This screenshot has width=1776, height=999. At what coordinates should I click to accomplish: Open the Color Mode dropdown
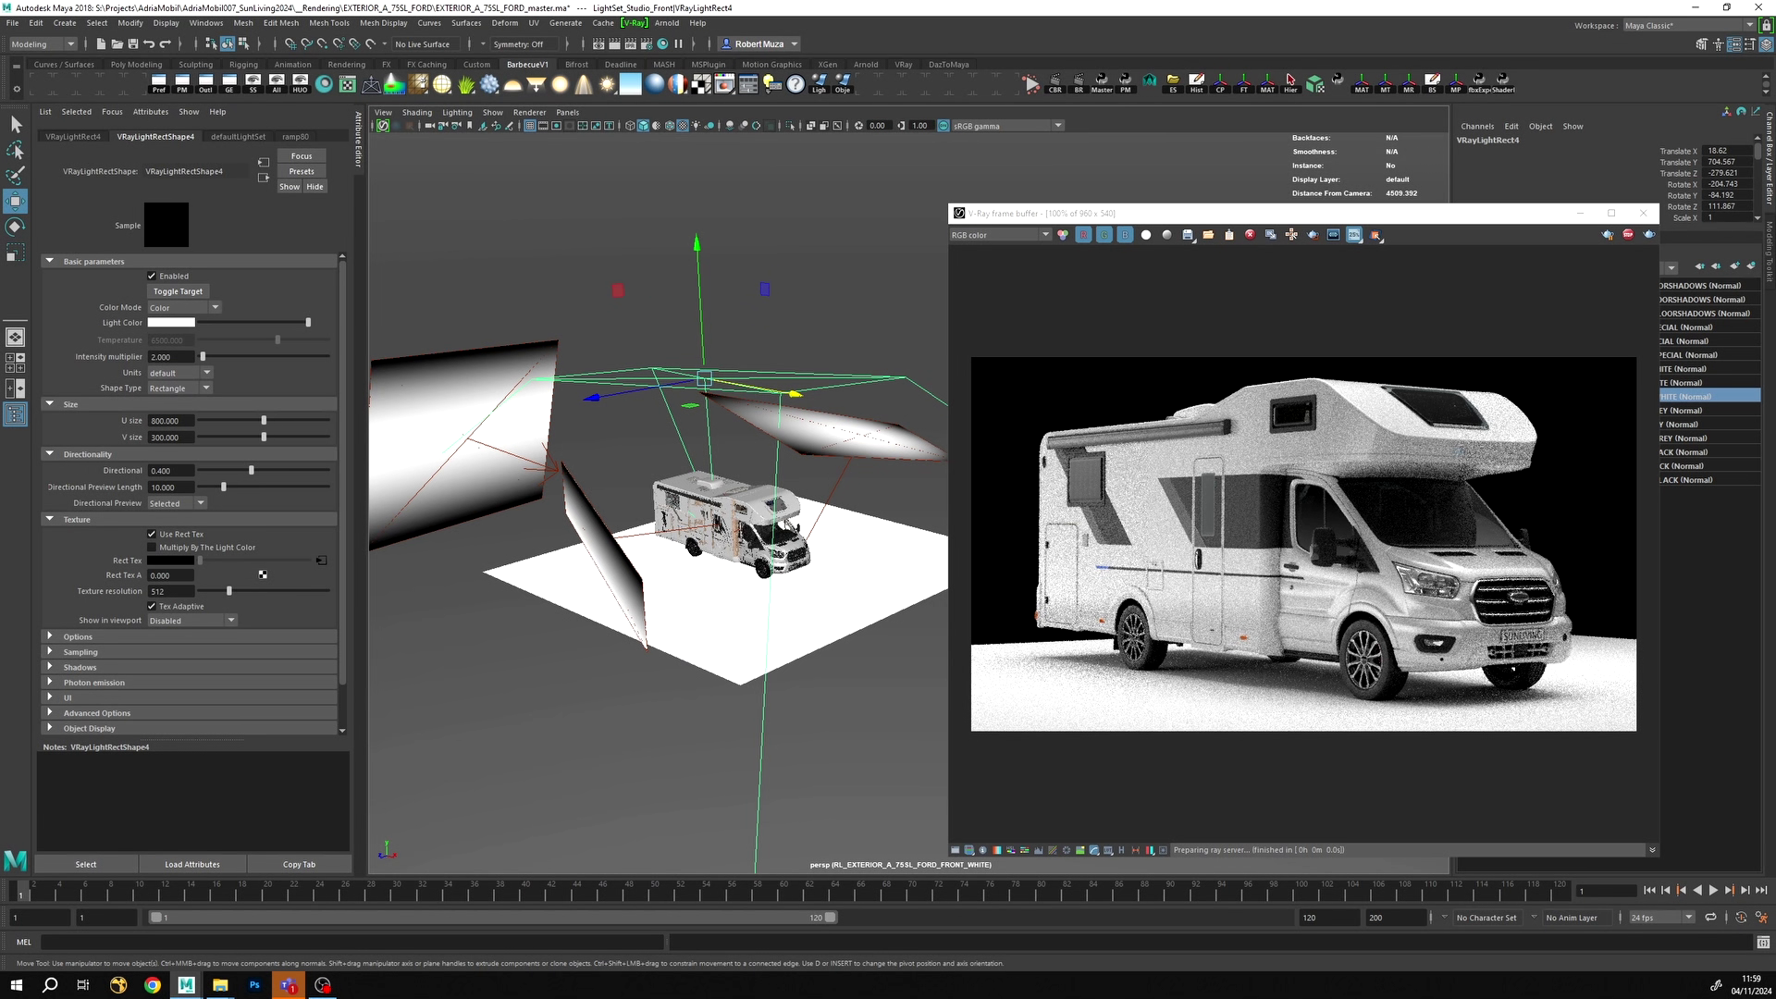214,307
